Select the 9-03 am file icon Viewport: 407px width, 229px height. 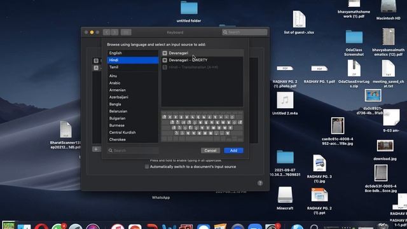point(391,117)
